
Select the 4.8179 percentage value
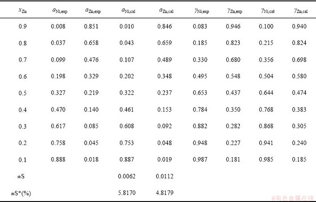tap(165, 193)
